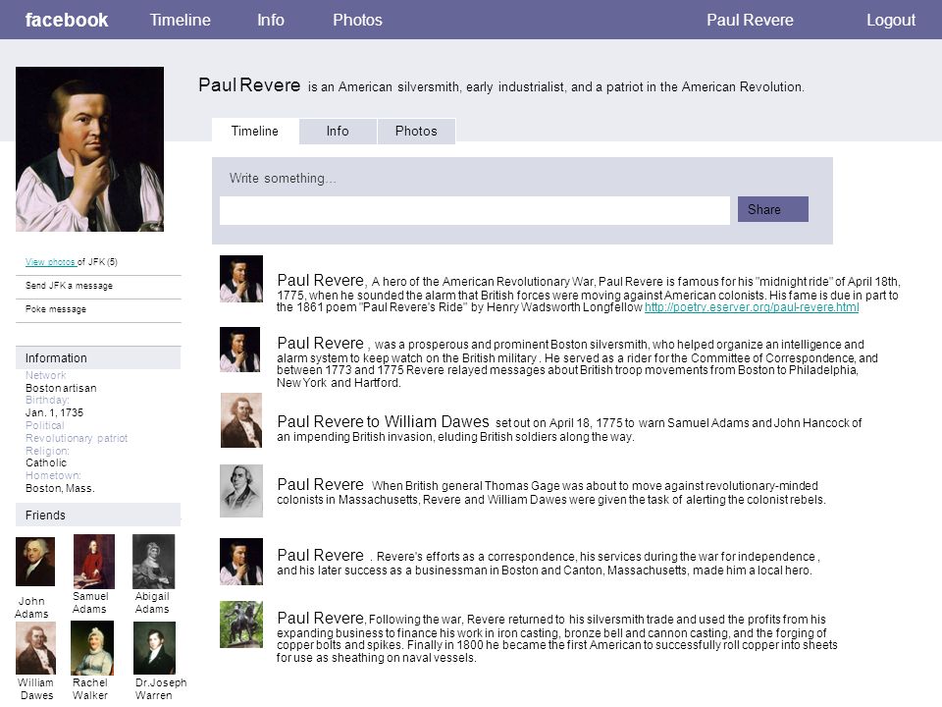Open the large Paul Revere profile portrait
942x707 pixels.
click(89, 149)
